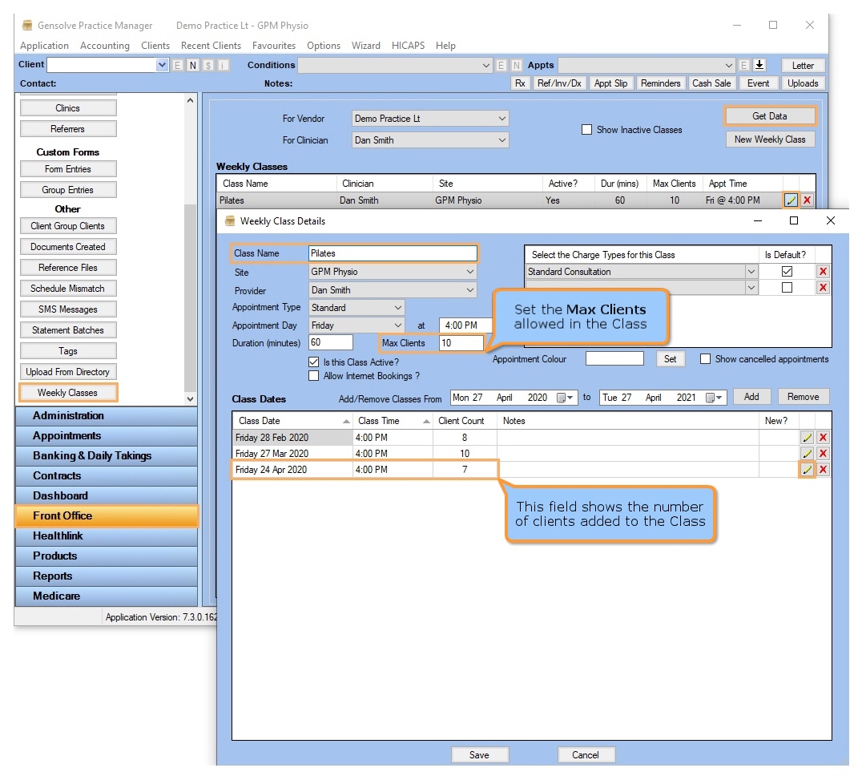Open the Clients menu
The width and height of the screenshot is (862, 776).
(x=155, y=46)
